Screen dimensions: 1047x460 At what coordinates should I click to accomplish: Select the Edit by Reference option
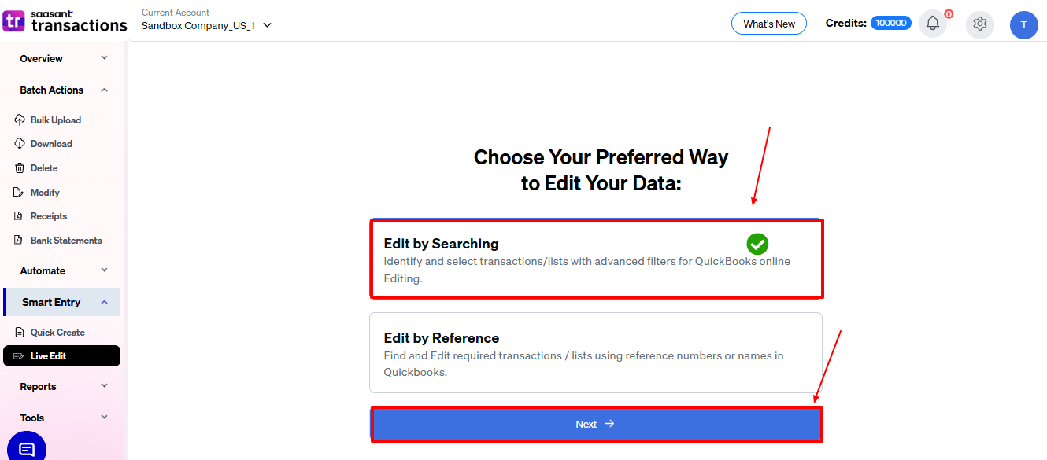coord(596,353)
